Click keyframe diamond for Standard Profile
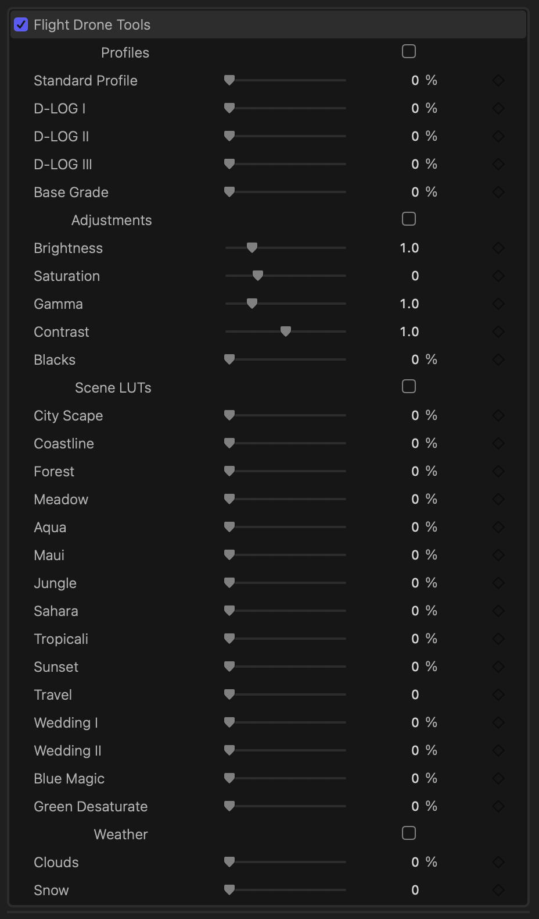Viewport: 539px width, 919px height. 498,81
